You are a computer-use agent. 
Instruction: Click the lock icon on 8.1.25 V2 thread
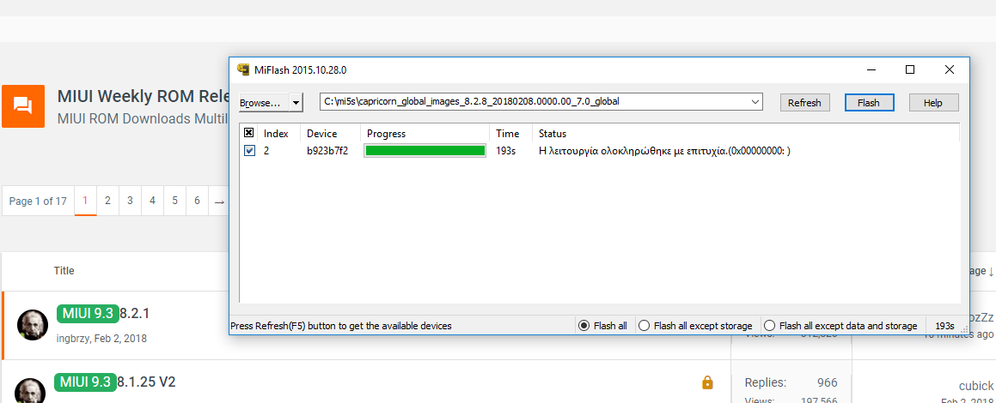[x=707, y=382]
